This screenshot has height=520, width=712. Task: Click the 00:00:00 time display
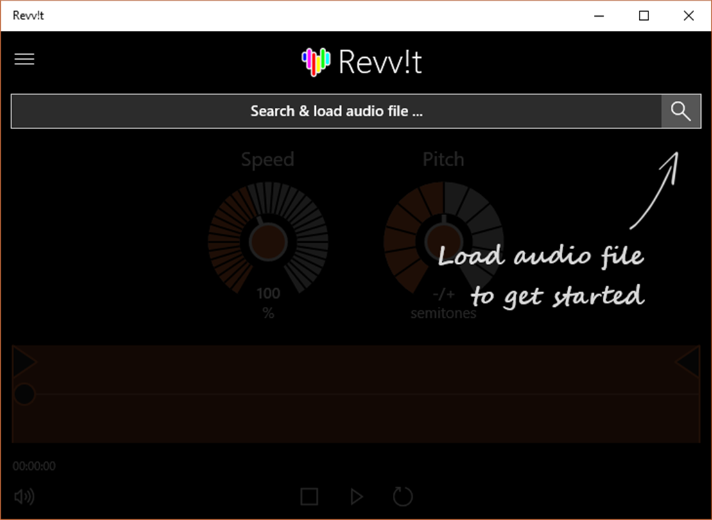(34, 466)
